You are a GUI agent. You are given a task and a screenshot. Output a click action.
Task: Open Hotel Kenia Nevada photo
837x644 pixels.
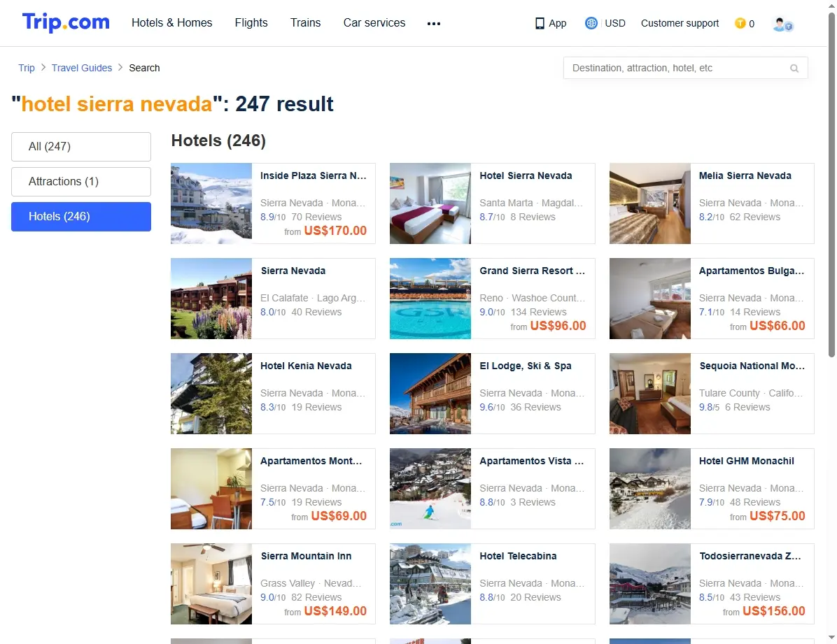(x=211, y=393)
